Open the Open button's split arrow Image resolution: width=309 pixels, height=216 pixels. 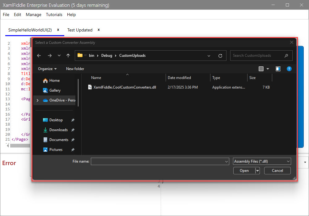tap(257, 171)
